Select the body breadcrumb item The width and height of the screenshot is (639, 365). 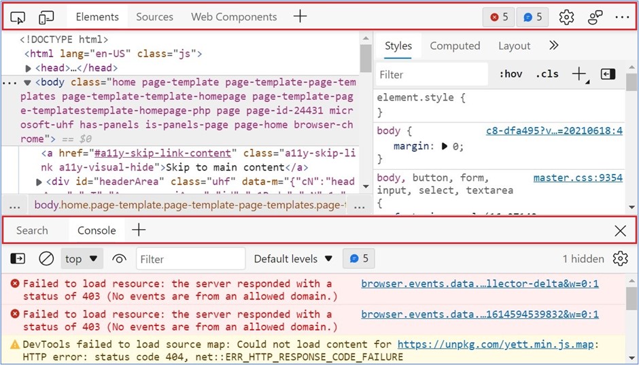190,206
